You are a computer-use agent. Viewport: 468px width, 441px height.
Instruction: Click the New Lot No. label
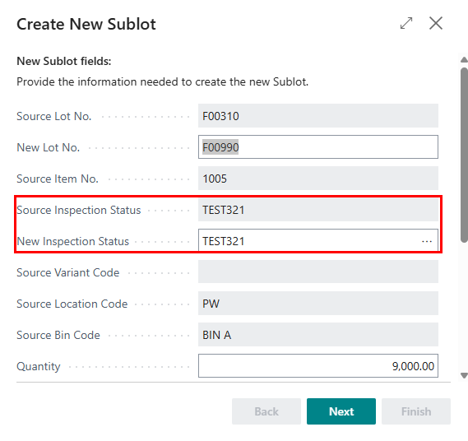click(48, 147)
